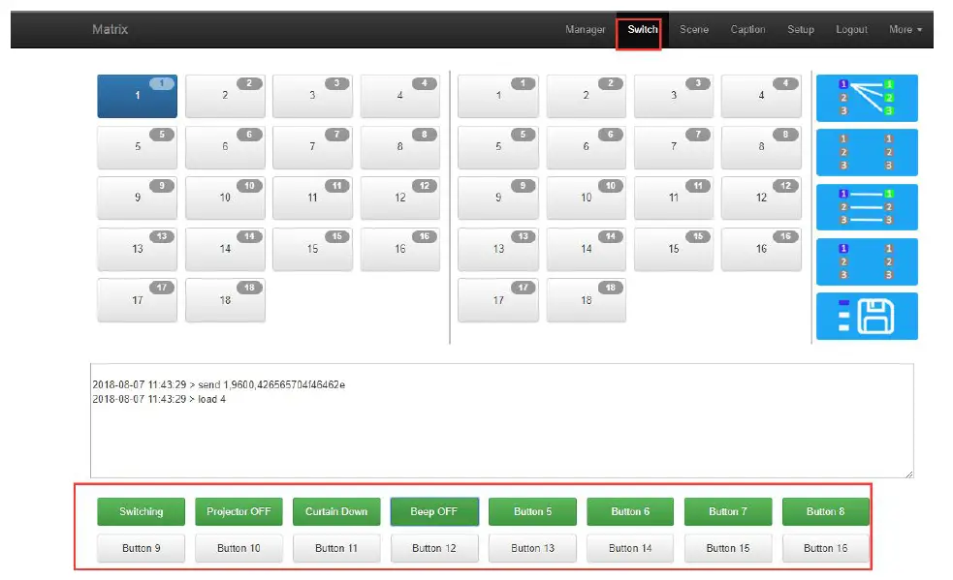Select output channel 18 in right grid
The image size is (953, 580).
[x=586, y=300]
